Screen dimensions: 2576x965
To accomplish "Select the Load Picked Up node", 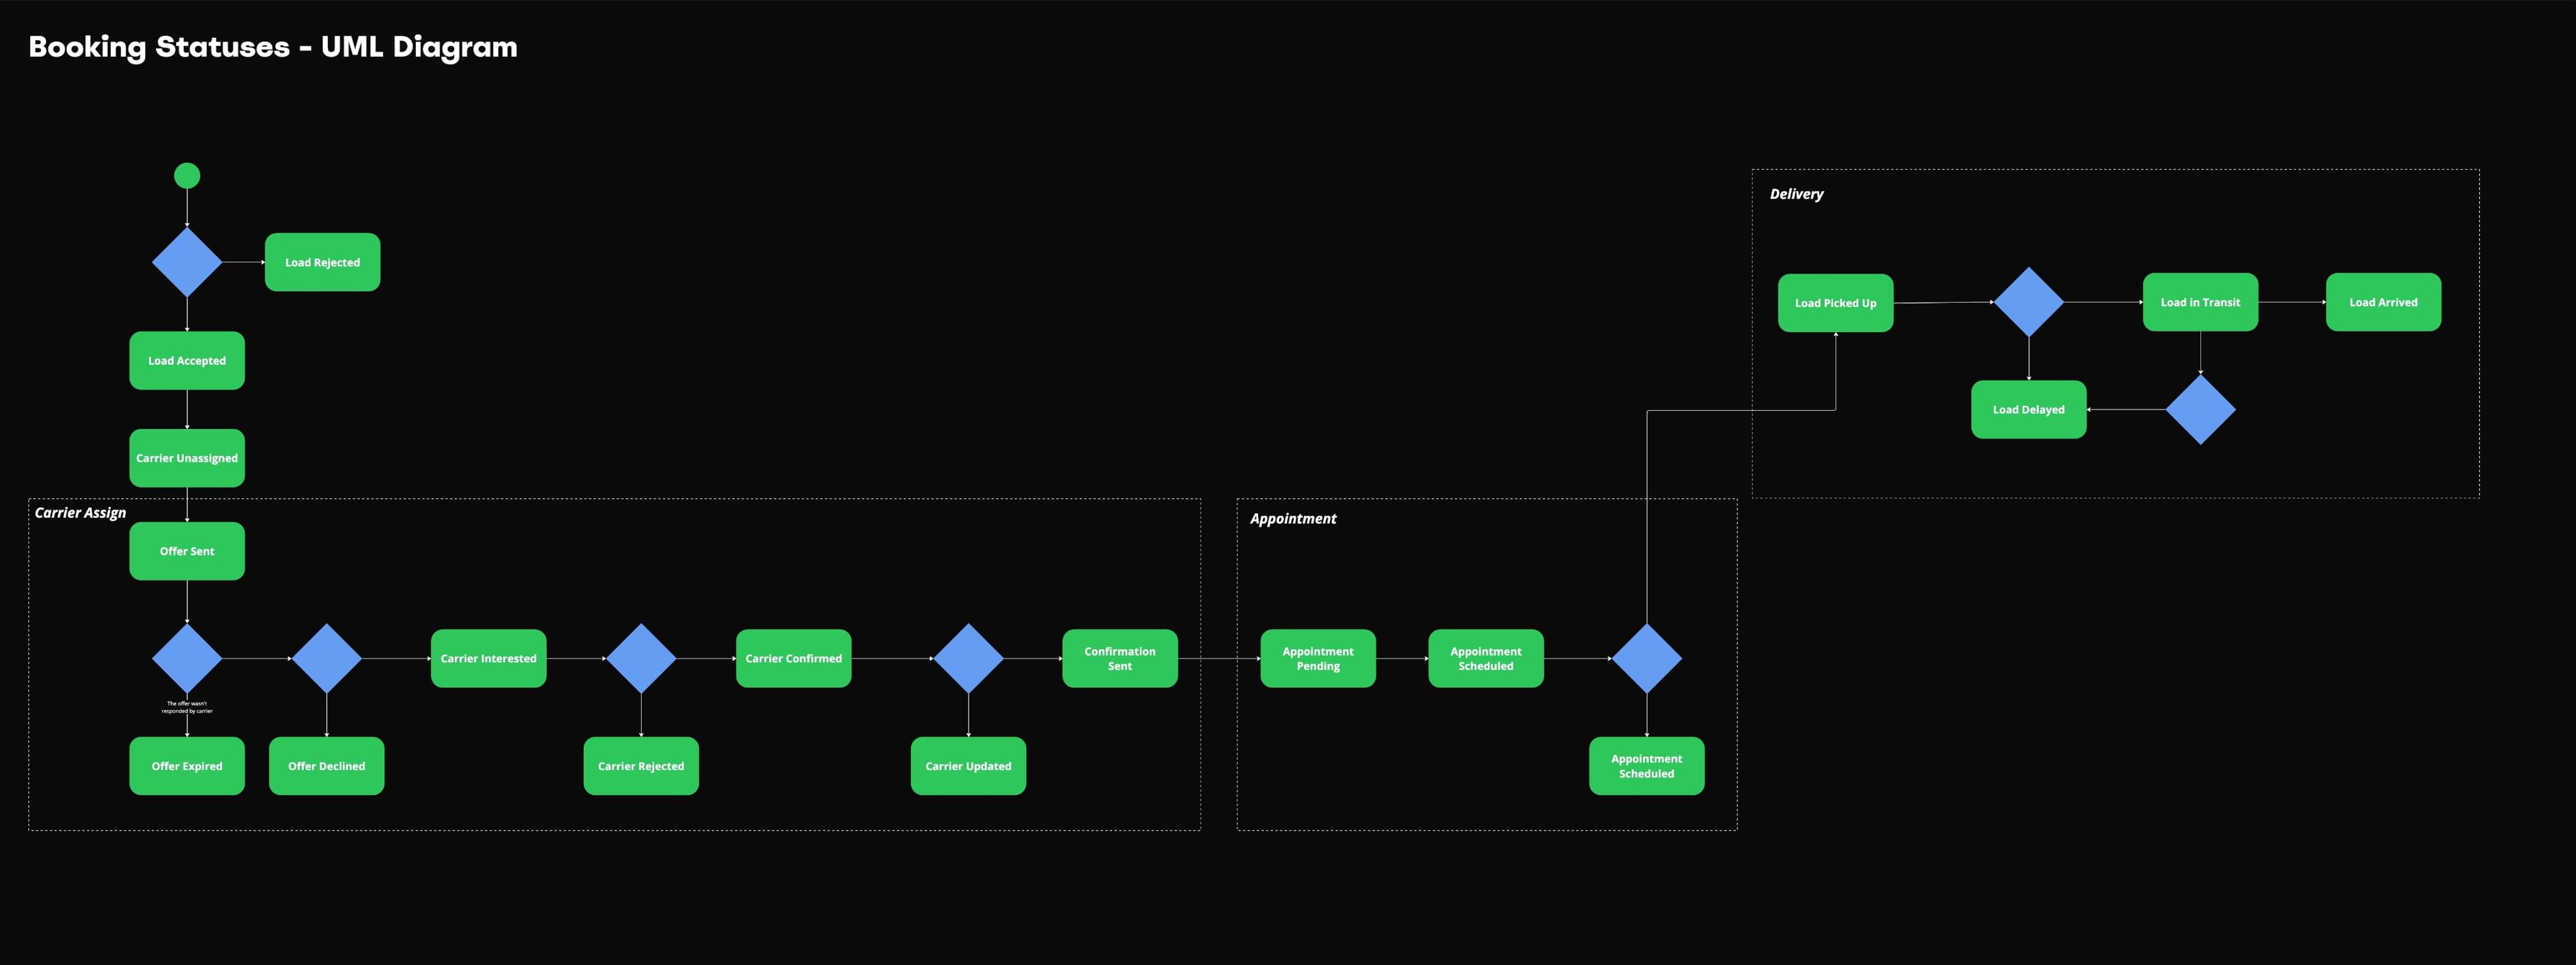I will (x=1835, y=303).
